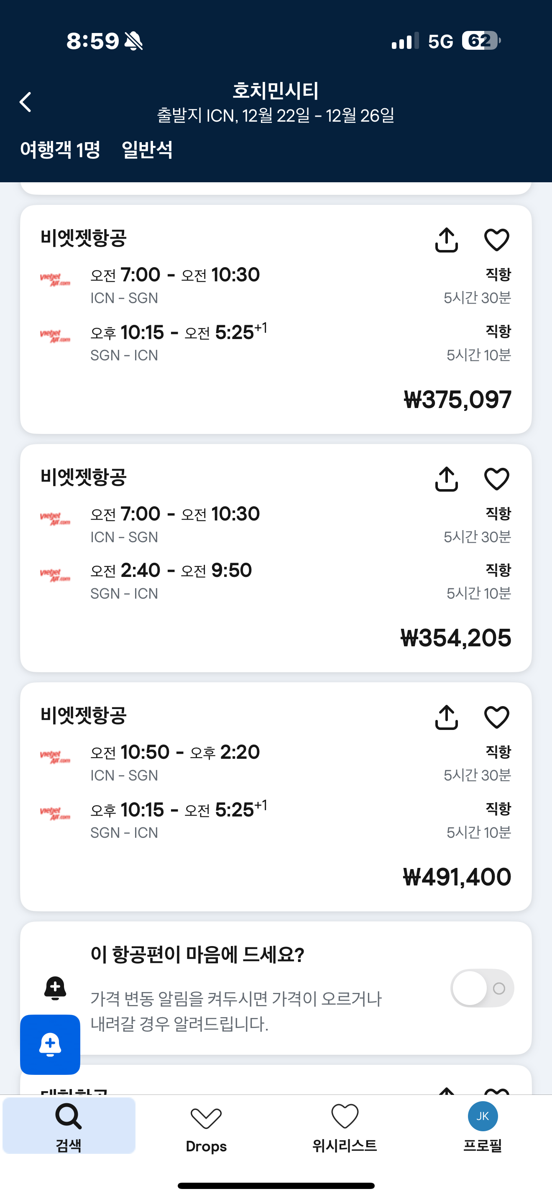Open the JK 프로필 profile tab
The image size is (552, 1199).
(x=483, y=1126)
